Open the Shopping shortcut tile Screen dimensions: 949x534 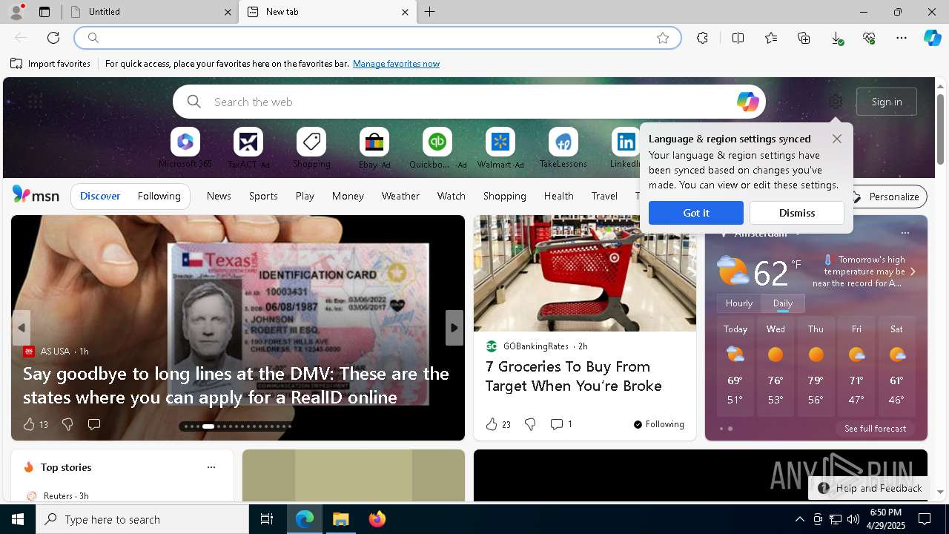[x=311, y=148]
